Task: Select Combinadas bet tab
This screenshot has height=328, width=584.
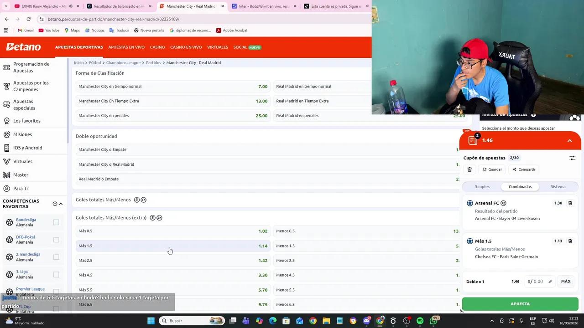Action: [x=520, y=187]
